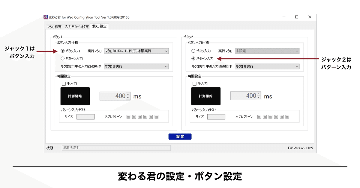360x188 pixels.
Task: Click the fourth 無 icon in ボタン1 pattern test
Action: pyautogui.click(x=145, y=117)
